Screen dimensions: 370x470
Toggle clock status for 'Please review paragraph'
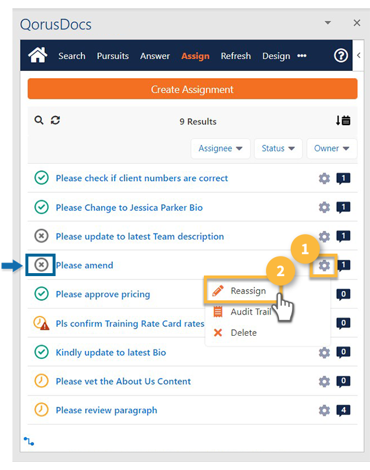(41, 410)
